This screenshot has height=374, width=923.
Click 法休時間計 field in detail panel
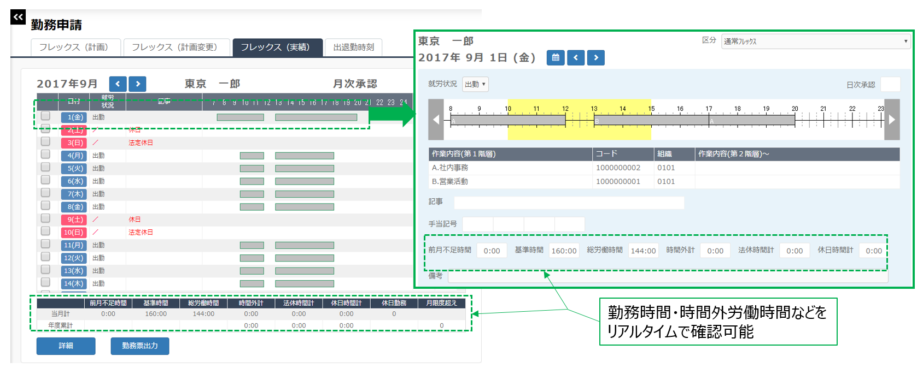[795, 251]
